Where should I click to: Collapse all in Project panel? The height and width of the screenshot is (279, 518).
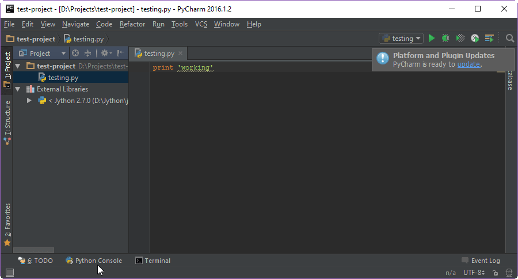click(87, 53)
